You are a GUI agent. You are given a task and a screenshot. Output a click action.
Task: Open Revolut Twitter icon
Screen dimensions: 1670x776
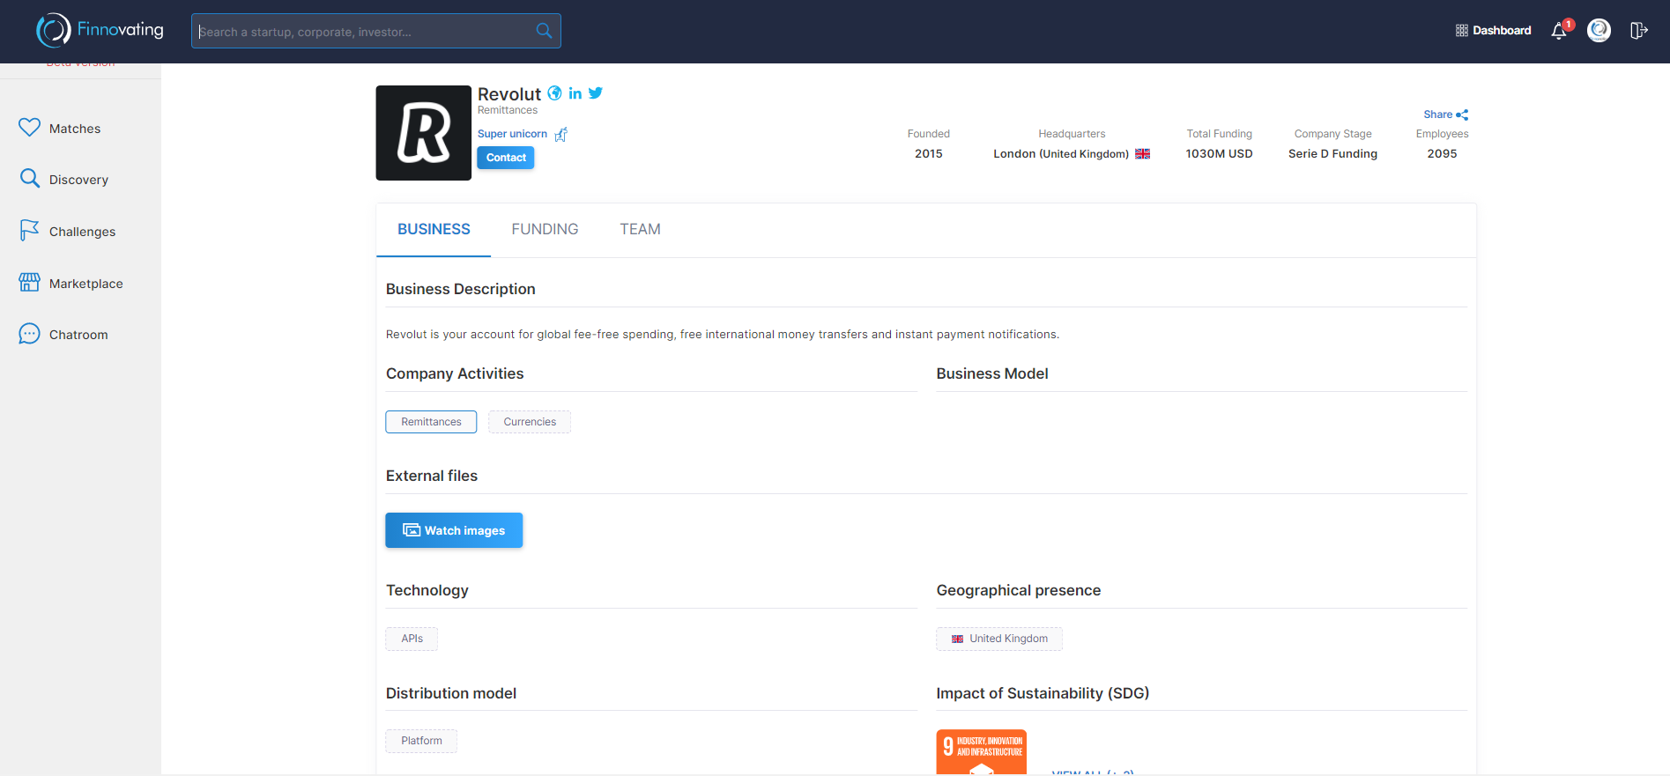click(596, 92)
